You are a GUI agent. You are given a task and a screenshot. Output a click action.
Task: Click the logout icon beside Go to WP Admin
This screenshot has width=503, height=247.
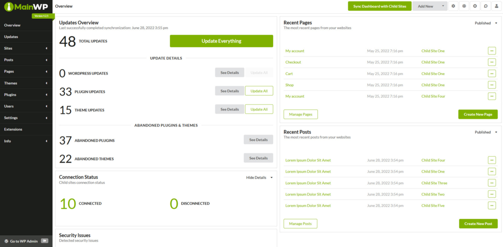(45, 241)
